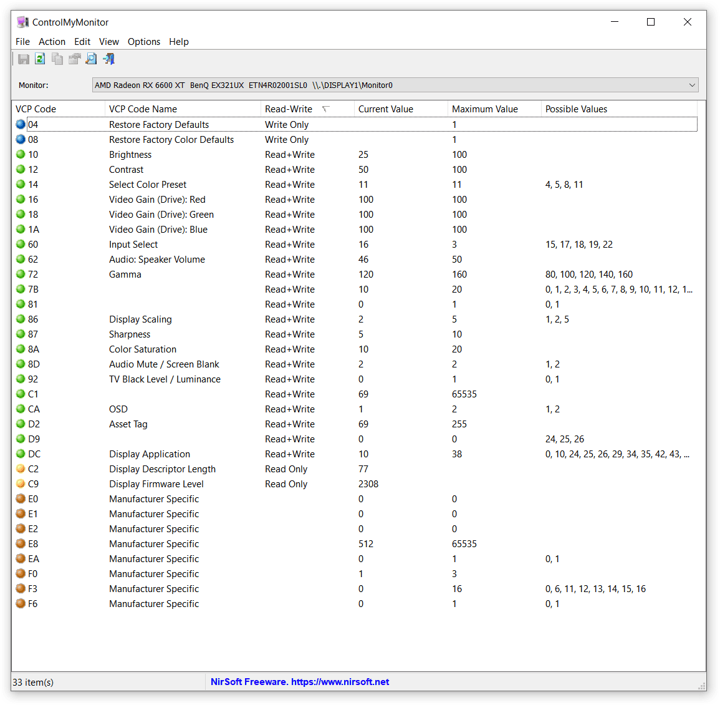Click the brown icon of code F6
The width and height of the screenshot is (720, 705).
[21, 603]
